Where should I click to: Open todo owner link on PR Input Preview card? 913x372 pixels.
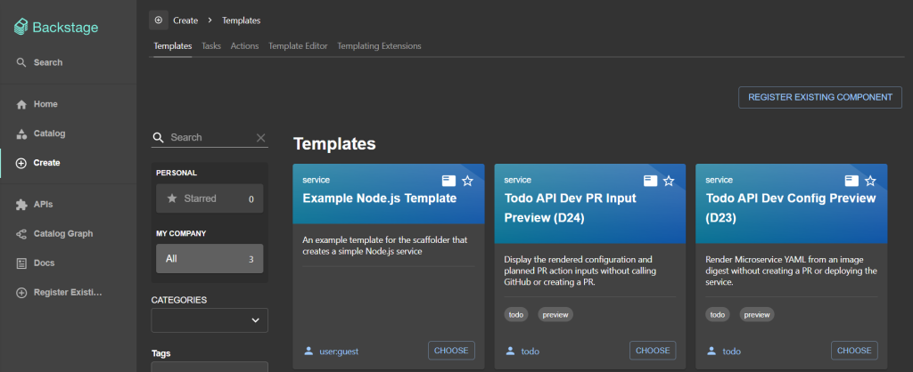pyautogui.click(x=530, y=351)
